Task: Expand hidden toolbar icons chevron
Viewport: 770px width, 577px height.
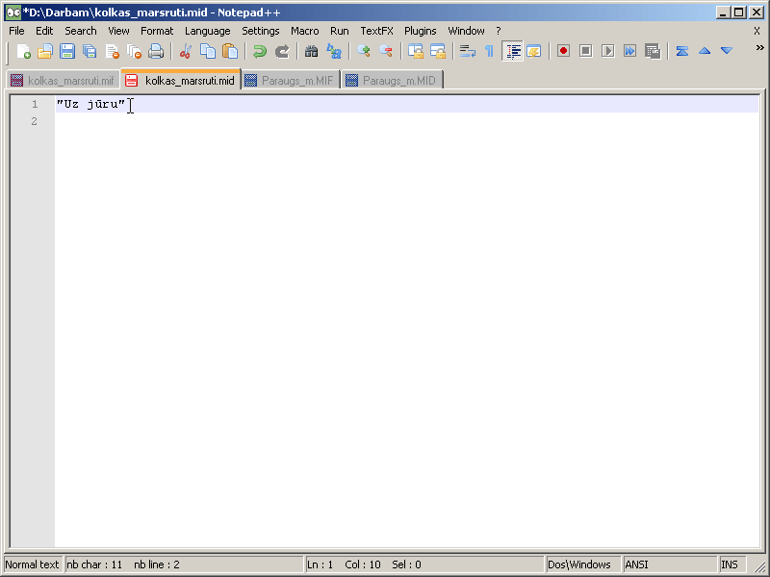Action: (x=759, y=47)
